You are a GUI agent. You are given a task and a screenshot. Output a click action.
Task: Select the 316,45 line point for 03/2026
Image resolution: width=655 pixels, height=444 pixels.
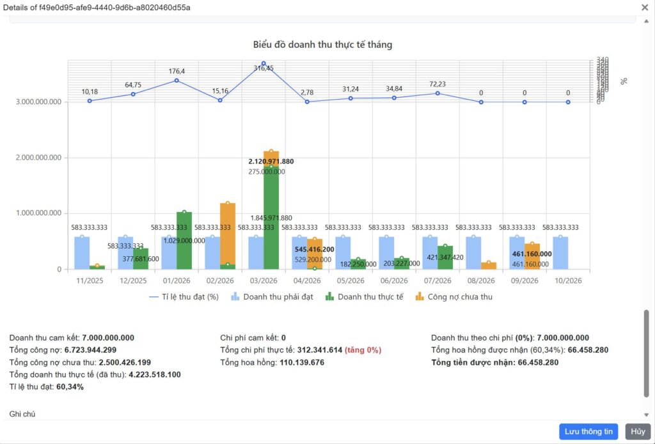click(264, 63)
